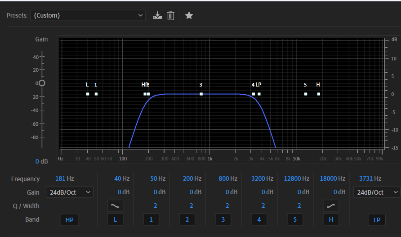Open the high-pass 24dB/Oct slope dropdown
Image resolution: width=401 pixels, height=237 pixels.
[69, 192]
